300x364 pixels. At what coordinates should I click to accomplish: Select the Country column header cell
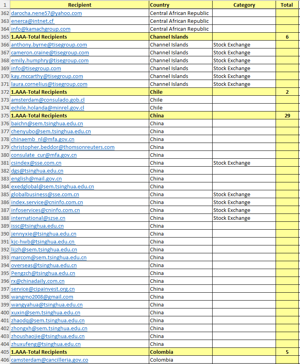(180, 5)
